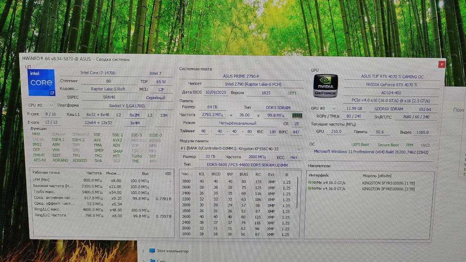This screenshot has height=262, width=466.
Task: Open the memory module BANK 0 dropdown
Action: click(x=241, y=148)
